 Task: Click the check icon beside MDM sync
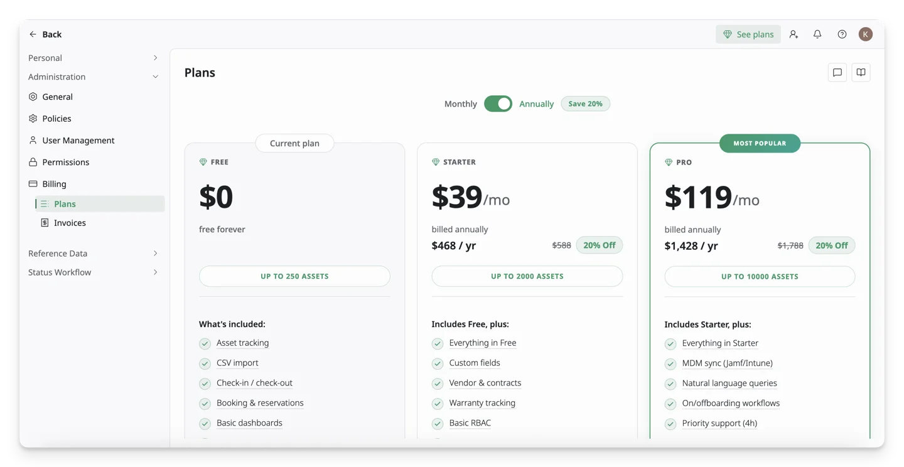click(x=670, y=364)
